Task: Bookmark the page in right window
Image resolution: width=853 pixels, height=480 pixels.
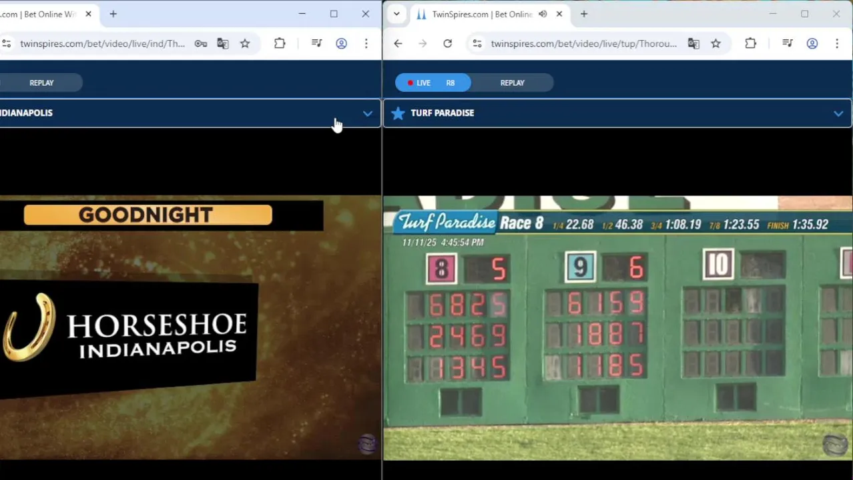Action: click(x=716, y=43)
